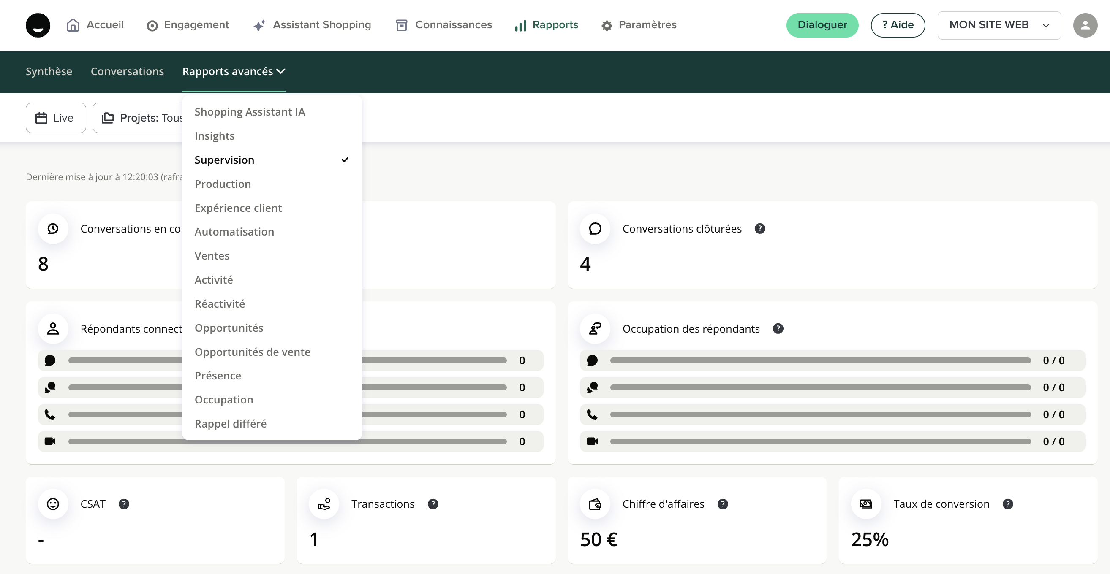Image resolution: width=1110 pixels, height=574 pixels.
Task: Click the user profile avatar icon
Action: coord(1085,25)
